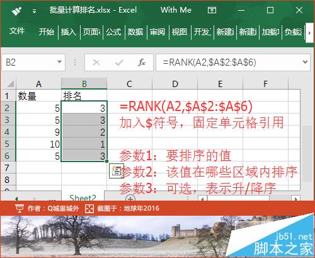
Task: Switch to the 数据 Data tab
Action: tap(135, 32)
